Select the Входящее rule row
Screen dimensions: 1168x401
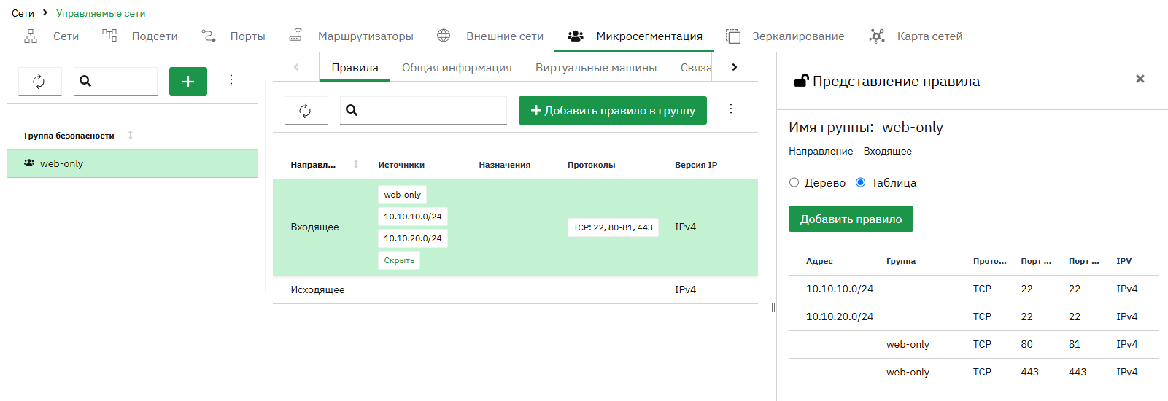tap(515, 227)
